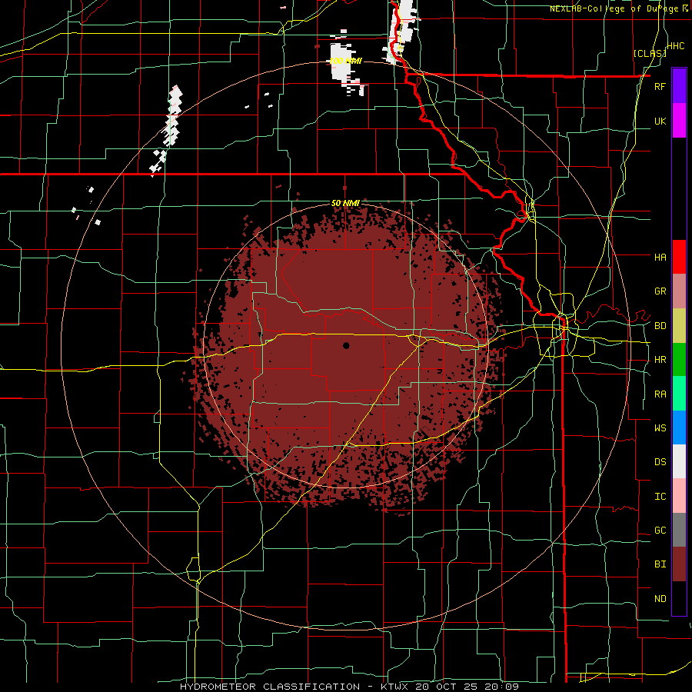Image resolution: width=692 pixels, height=692 pixels.
Task: Click the [CLAS] units label
Action: [x=650, y=53]
